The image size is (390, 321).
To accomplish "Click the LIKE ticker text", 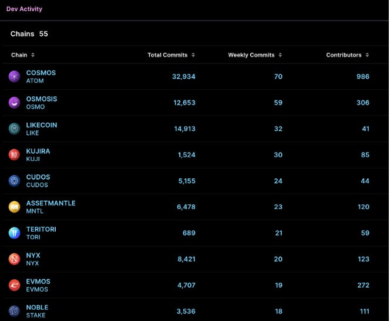I will pyautogui.click(x=32, y=133).
